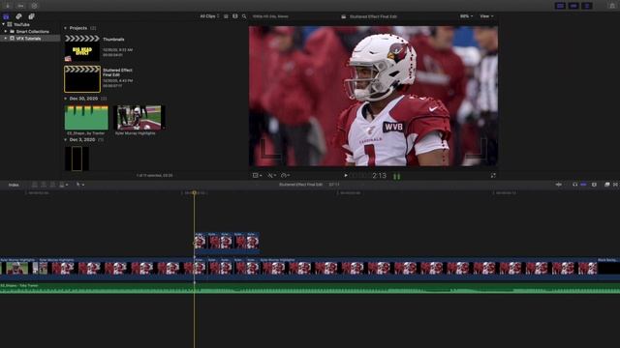Select the Thumbnails project thumbnail

(x=82, y=48)
